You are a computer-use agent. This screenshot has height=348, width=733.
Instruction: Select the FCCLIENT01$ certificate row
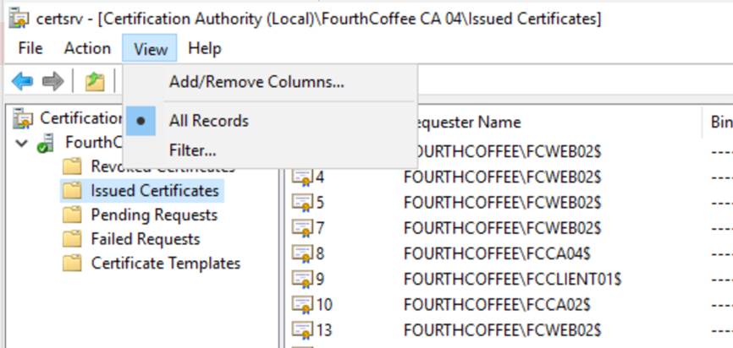(x=512, y=279)
